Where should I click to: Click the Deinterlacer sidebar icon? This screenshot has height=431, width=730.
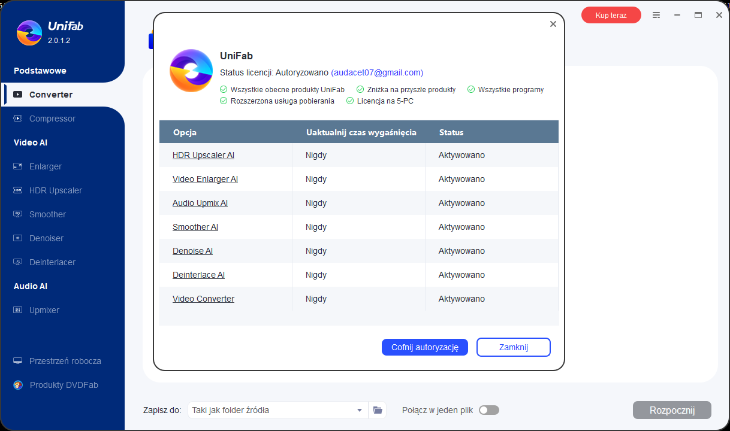click(18, 262)
